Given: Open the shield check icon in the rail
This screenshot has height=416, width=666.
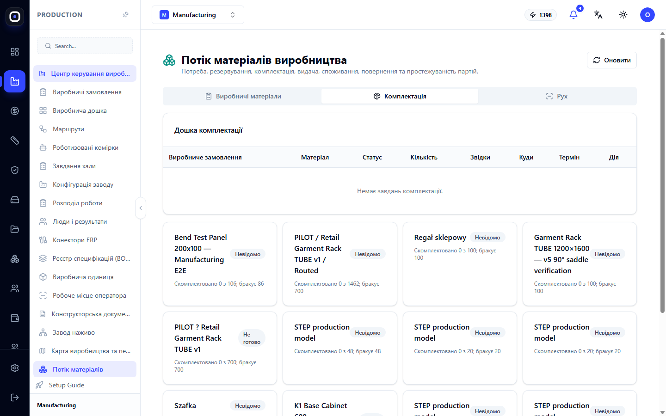Looking at the screenshot, I should pyautogui.click(x=15, y=170).
